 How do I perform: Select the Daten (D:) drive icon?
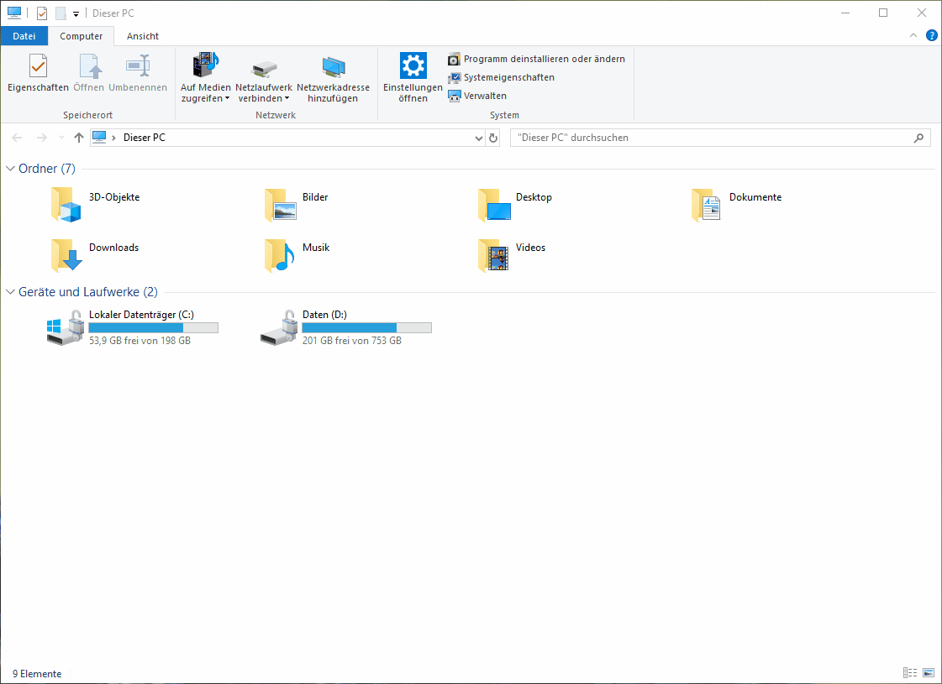pos(279,327)
